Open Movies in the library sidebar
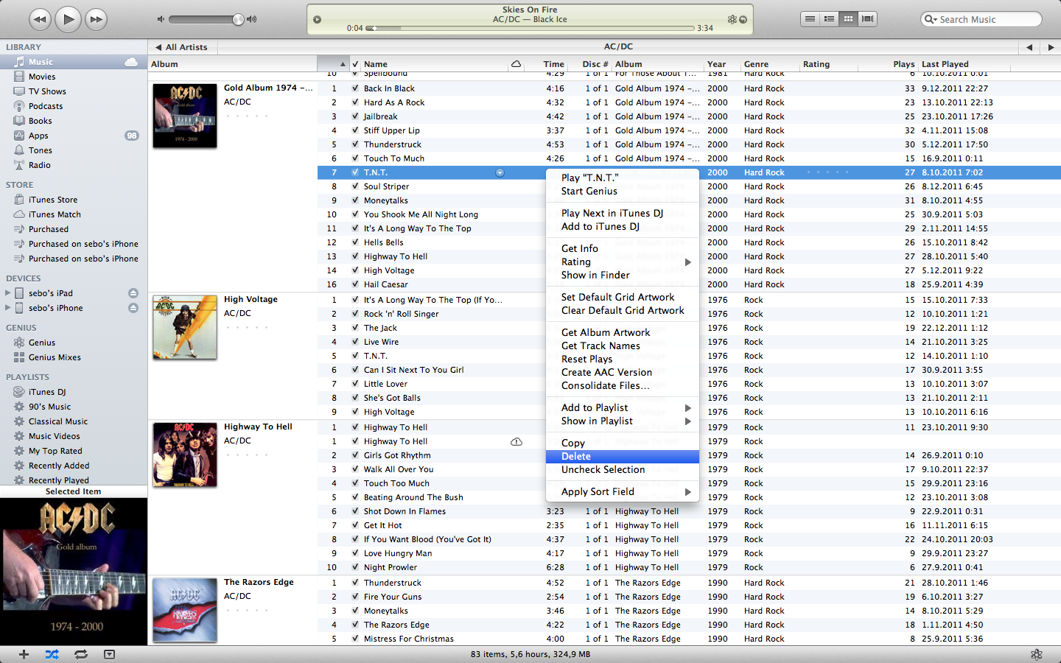Viewport: 1061px width, 663px height. [42, 77]
